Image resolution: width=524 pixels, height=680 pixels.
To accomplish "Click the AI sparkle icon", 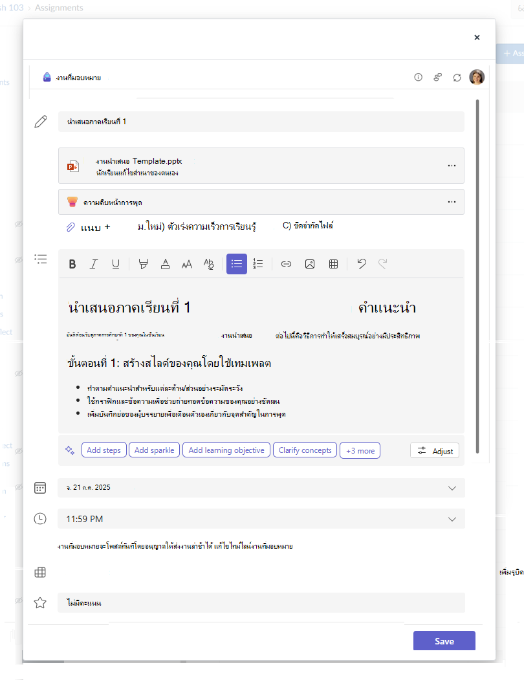I will pos(70,450).
